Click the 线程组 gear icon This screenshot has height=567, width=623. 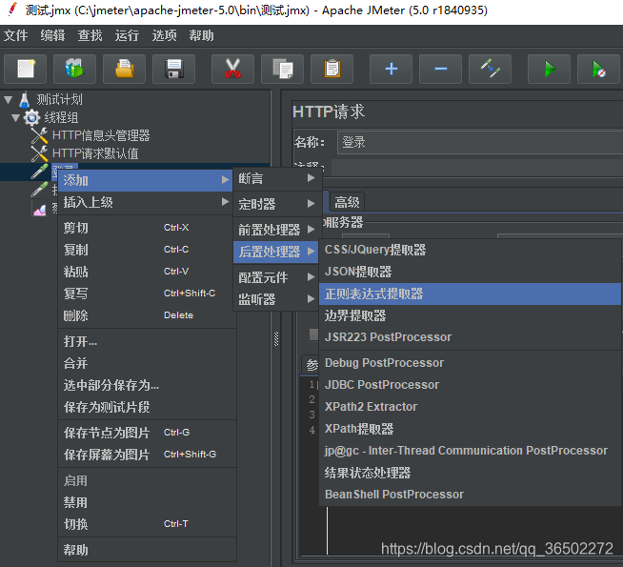[x=31, y=117]
